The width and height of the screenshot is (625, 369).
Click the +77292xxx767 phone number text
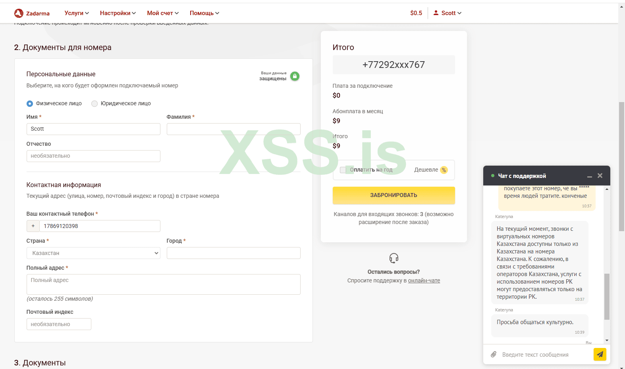click(394, 65)
